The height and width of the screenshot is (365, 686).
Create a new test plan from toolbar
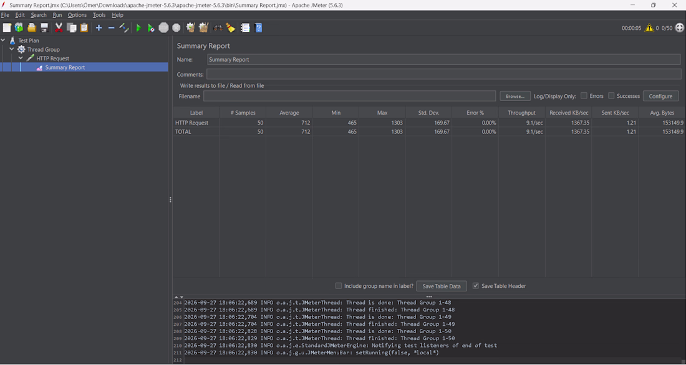(x=7, y=28)
